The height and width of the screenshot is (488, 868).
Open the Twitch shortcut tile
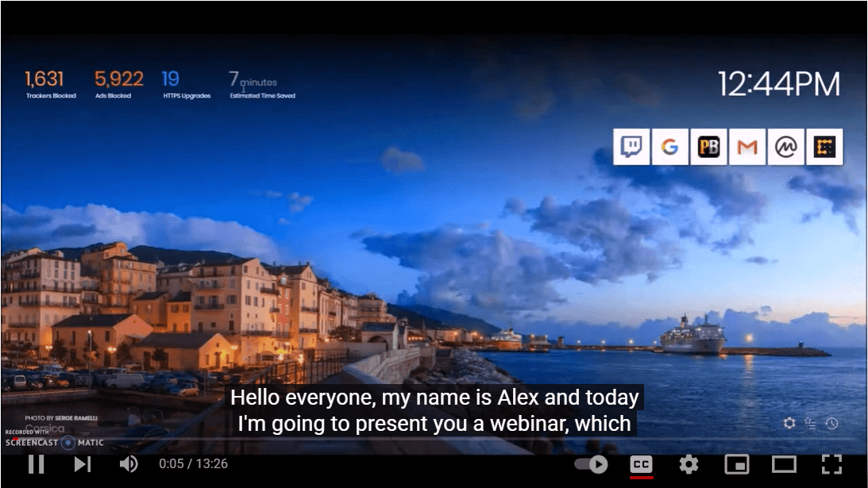tap(631, 147)
